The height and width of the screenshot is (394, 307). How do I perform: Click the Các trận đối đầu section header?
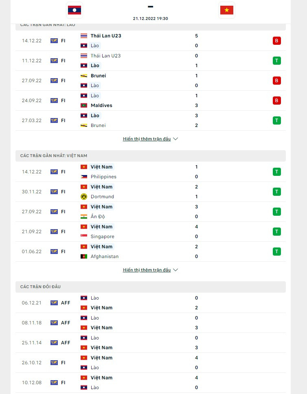(40, 287)
